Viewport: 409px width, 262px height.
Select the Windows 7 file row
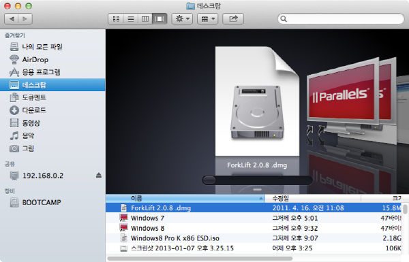click(254, 218)
